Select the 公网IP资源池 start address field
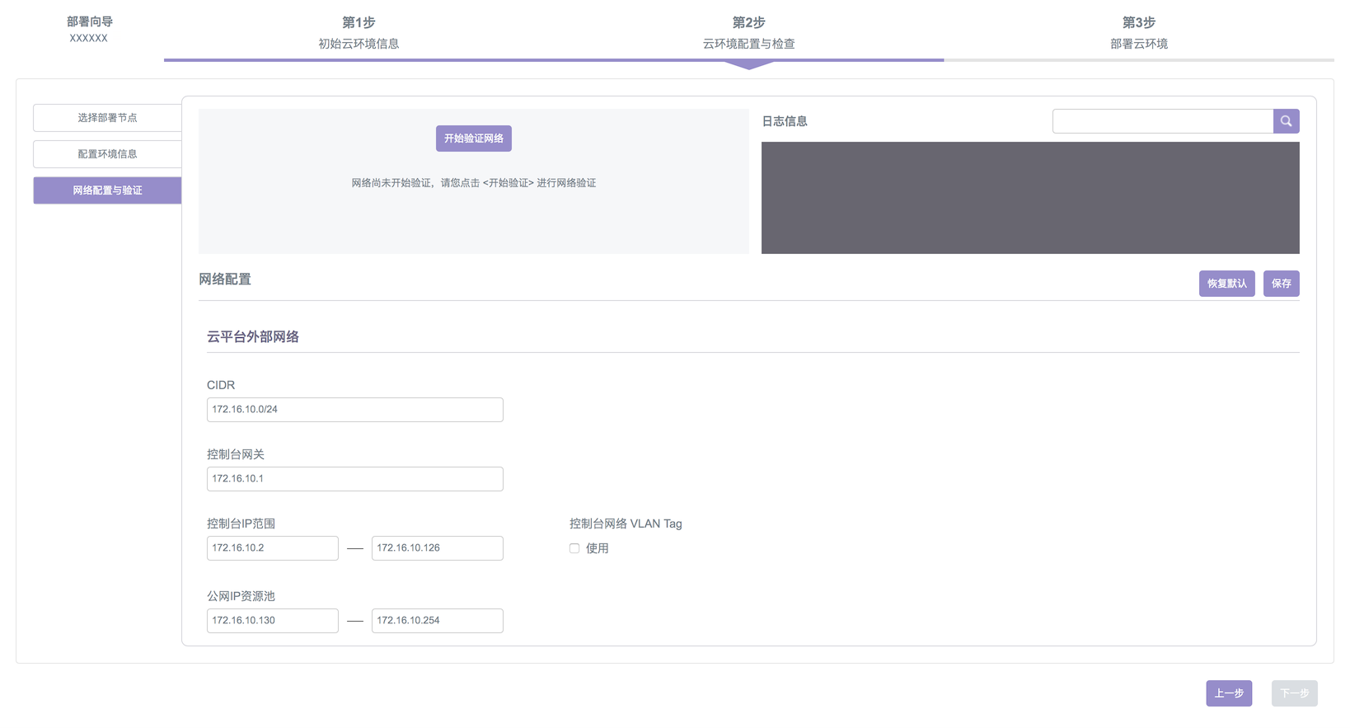This screenshot has height=728, width=1350. coord(272,621)
